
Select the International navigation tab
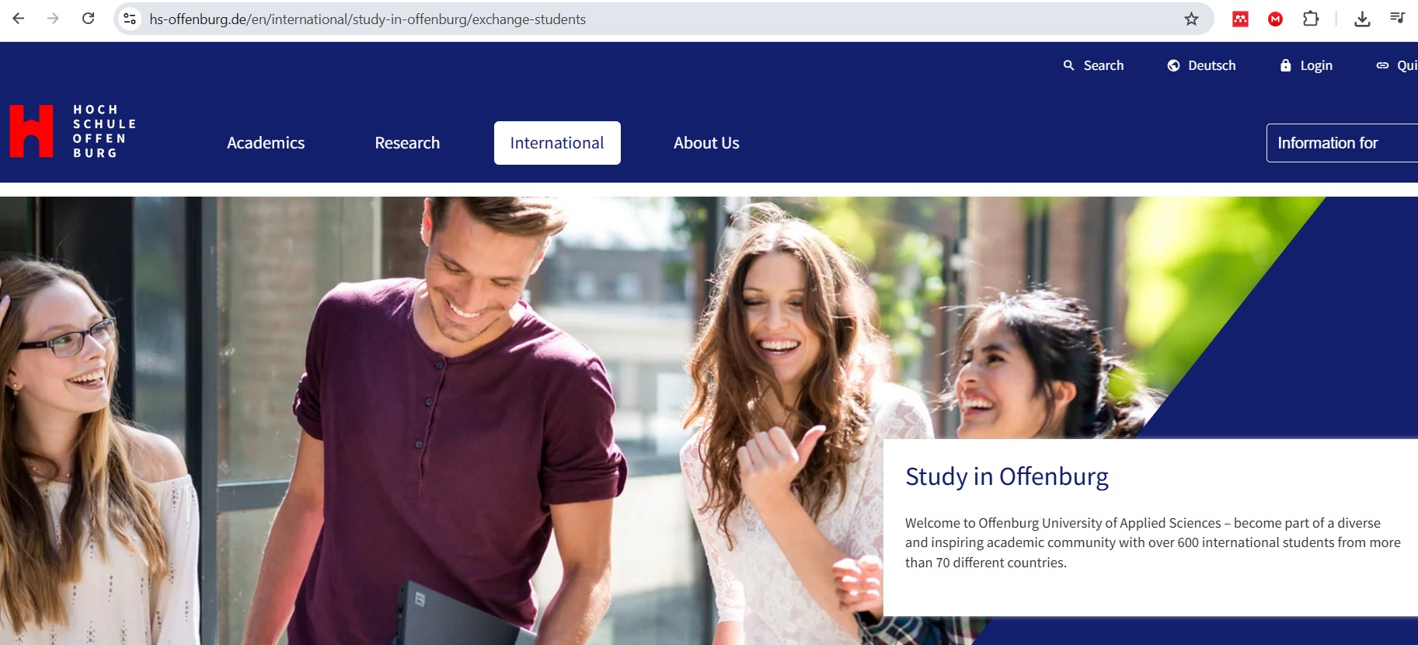pos(557,143)
